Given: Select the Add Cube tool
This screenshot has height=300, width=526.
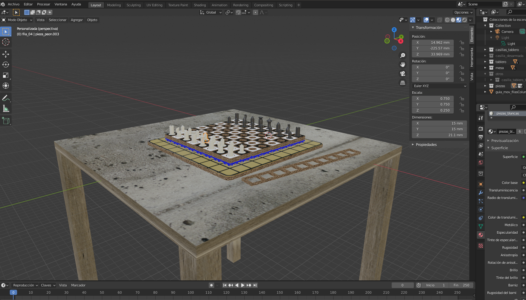Looking at the screenshot, I should (6, 121).
